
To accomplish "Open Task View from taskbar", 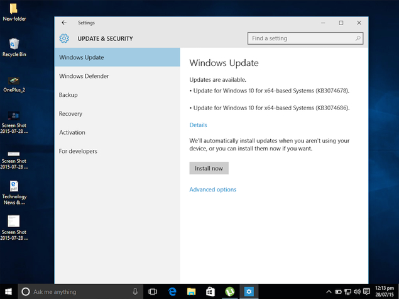I will tap(153, 291).
